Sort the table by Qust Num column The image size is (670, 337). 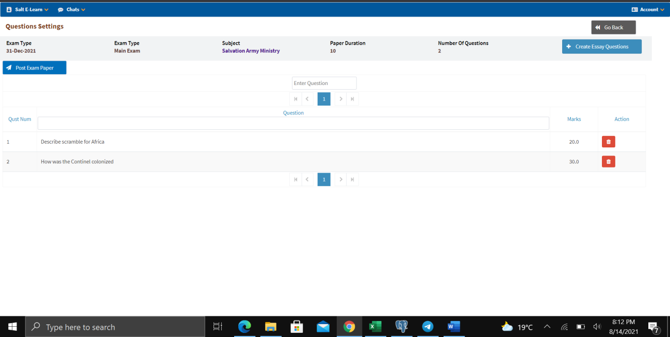(20, 119)
